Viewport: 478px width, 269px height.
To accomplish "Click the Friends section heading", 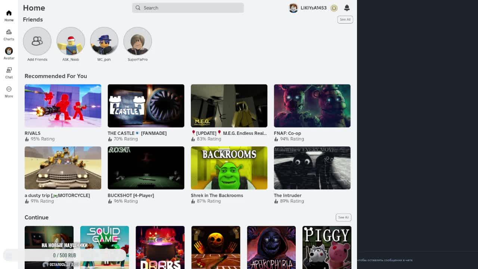I will click(x=33, y=19).
